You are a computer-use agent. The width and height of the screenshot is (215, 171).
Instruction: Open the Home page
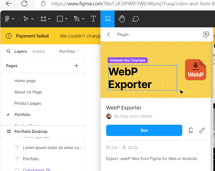pos(25,81)
